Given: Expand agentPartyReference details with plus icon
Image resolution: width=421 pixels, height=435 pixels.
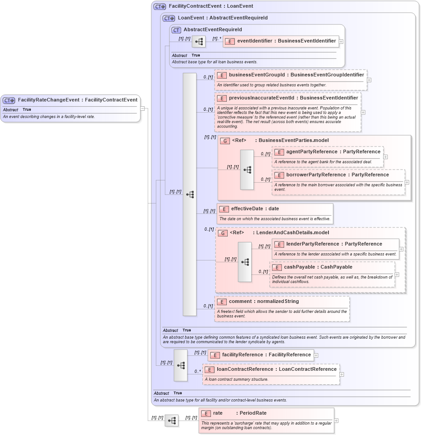Looking at the screenshot, I should point(384,157).
